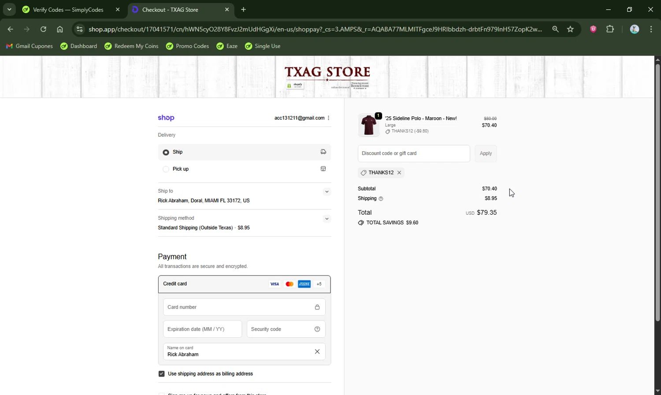Click the browser forward arrow
The width and height of the screenshot is (661, 395).
[x=27, y=29]
